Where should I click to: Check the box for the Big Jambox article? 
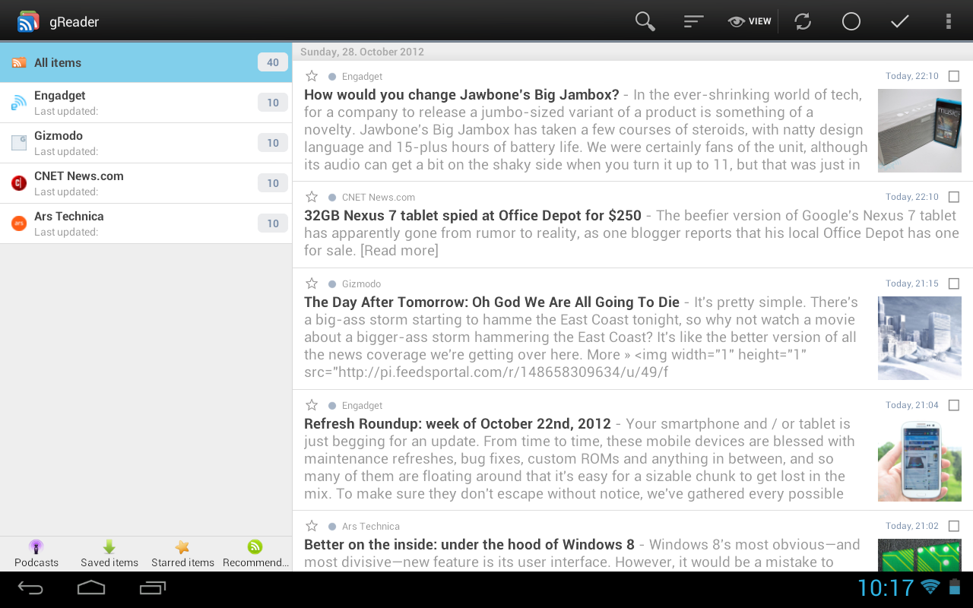[954, 76]
